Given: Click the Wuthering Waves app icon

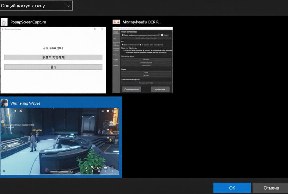Looking at the screenshot, I should [x=4, y=103].
